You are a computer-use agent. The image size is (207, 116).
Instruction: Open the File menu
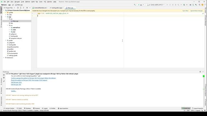pyautogui.click(x=5, y=2)
